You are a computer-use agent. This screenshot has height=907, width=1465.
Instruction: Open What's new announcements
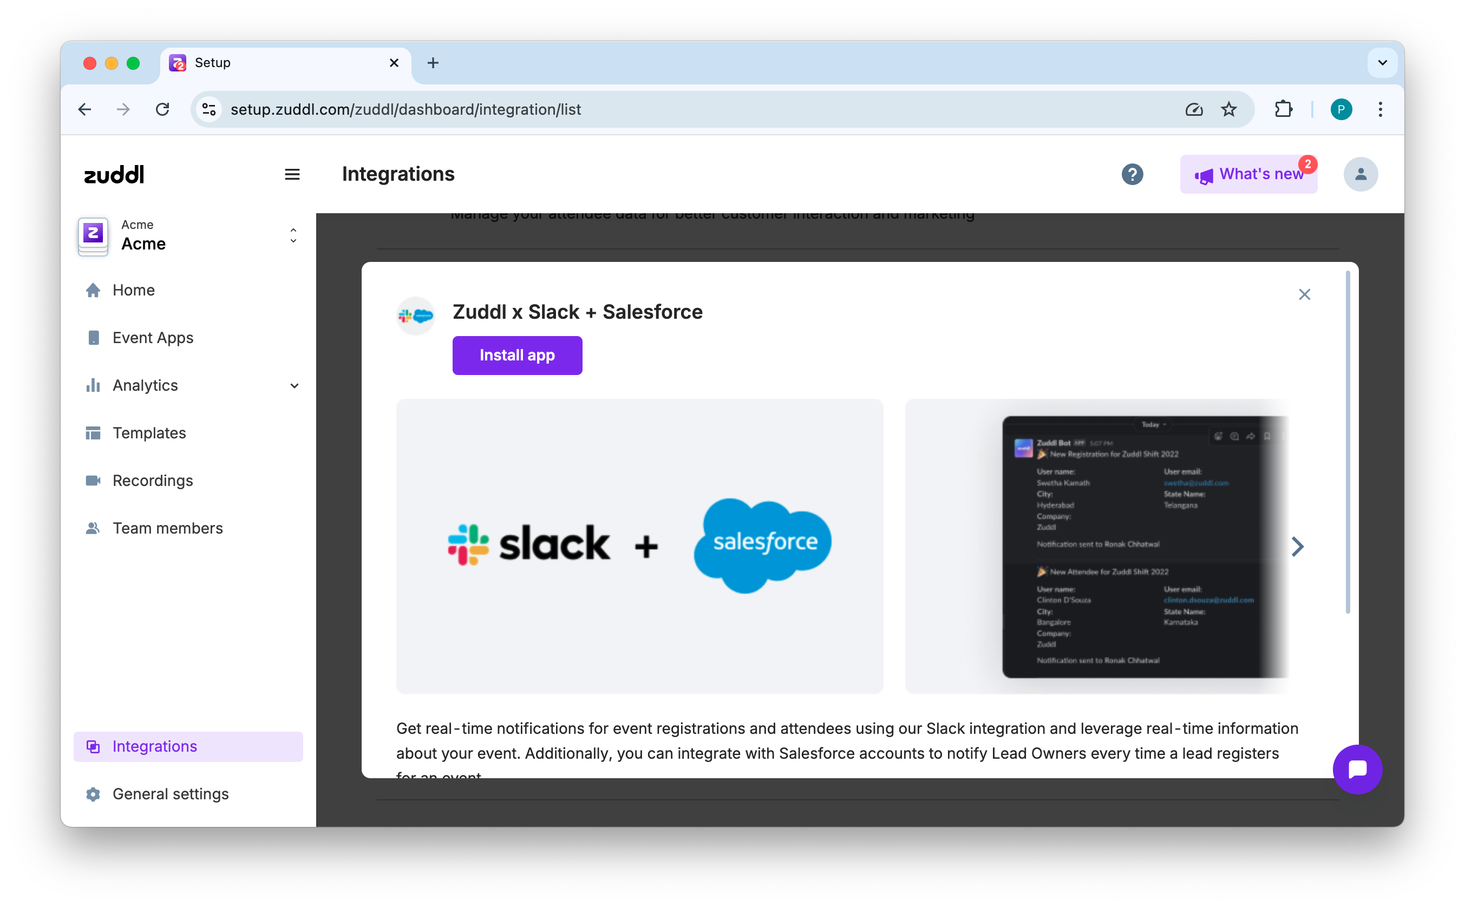click(x=1248, y=175)
